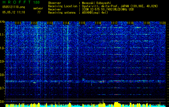Click the Receiving antenna label

tap(62, 13)
